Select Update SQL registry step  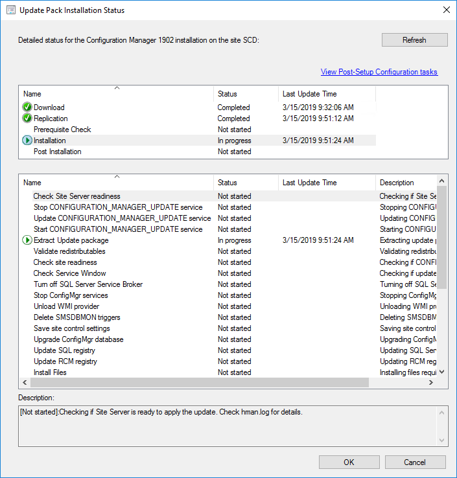pyautogui.click(x=228, y=350)
